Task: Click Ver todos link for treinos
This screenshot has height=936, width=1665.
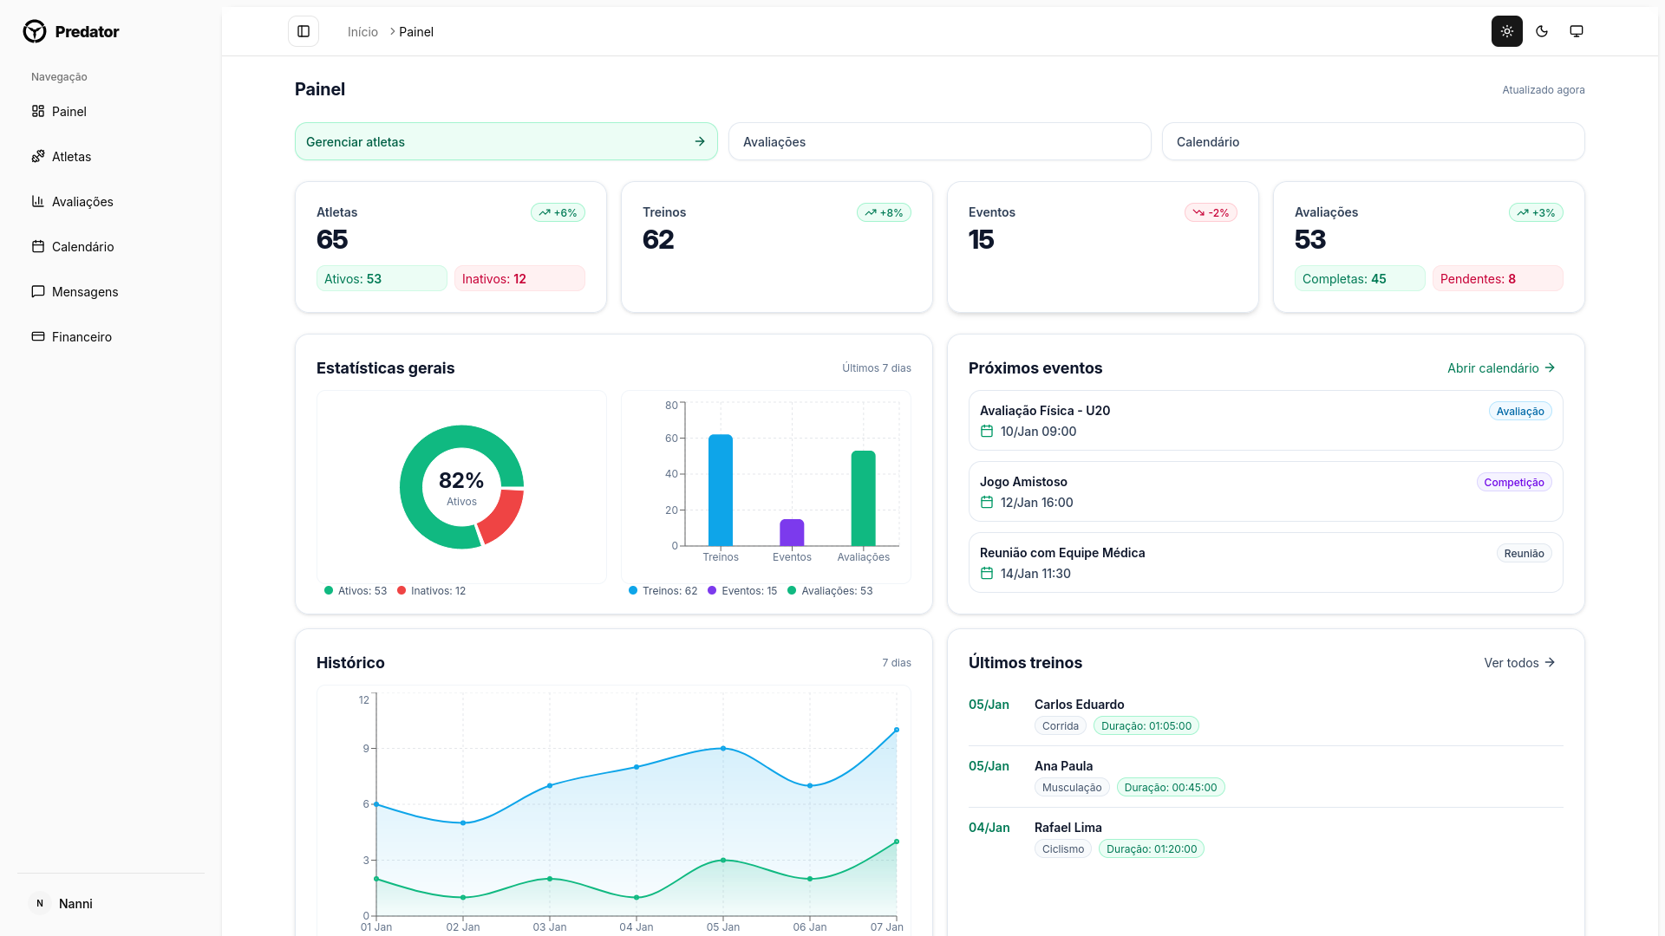Action: point(1519,663)
